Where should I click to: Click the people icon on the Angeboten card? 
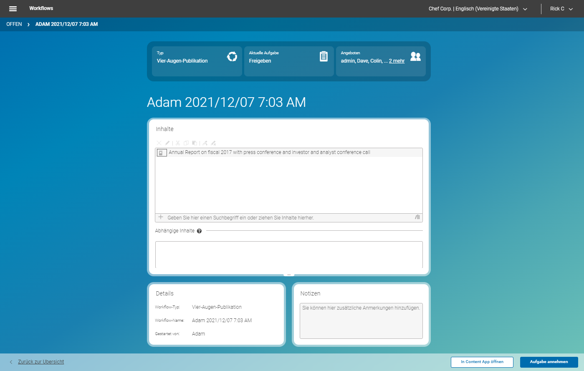coord(415,56)
